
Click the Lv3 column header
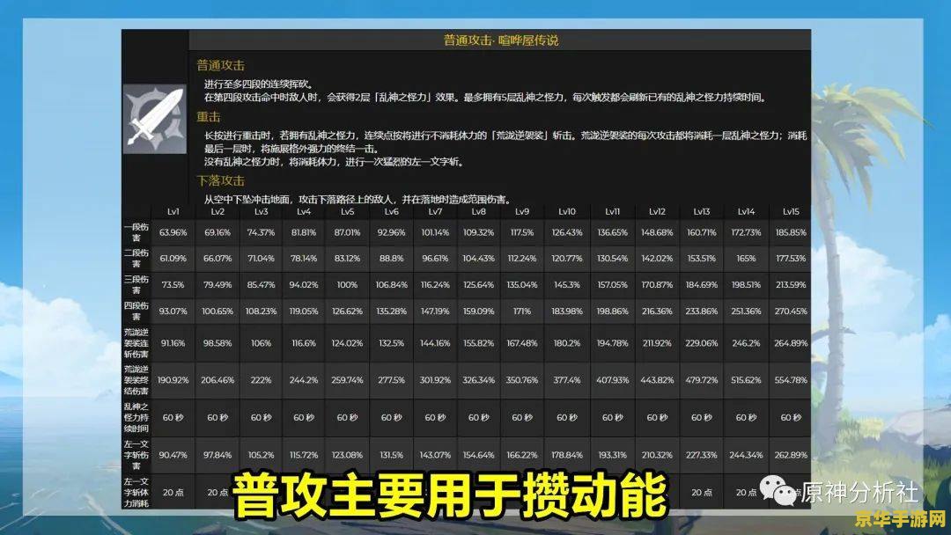coord(261,211)
